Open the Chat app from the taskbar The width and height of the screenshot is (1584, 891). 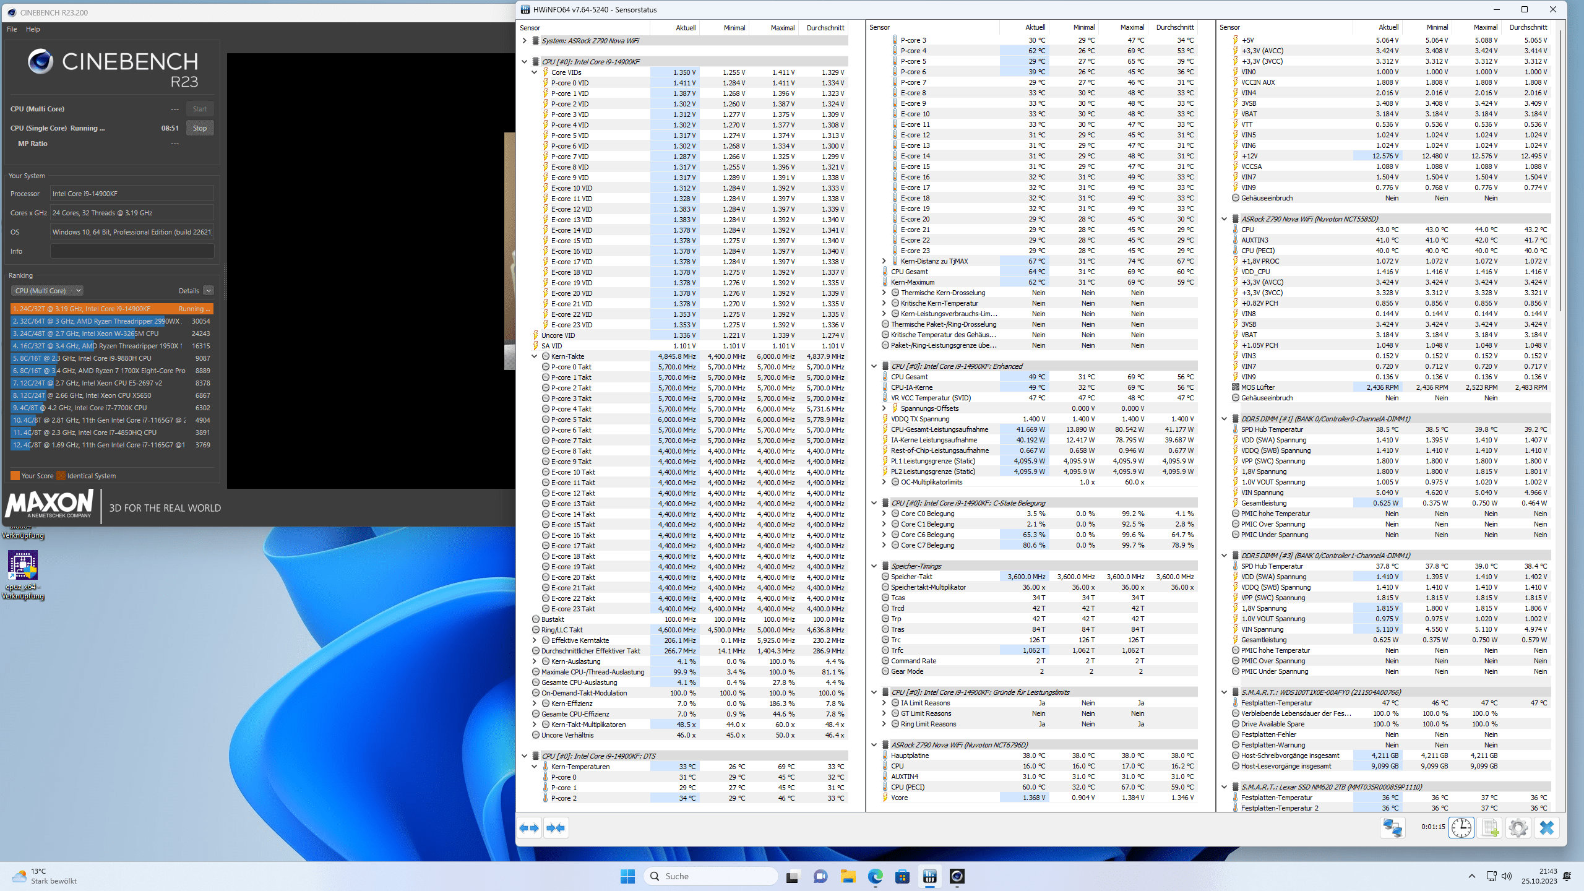[x=820, y=876]
